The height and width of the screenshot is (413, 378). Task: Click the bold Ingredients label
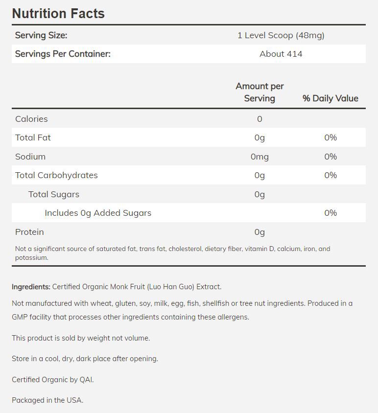[x=31, y=287]
